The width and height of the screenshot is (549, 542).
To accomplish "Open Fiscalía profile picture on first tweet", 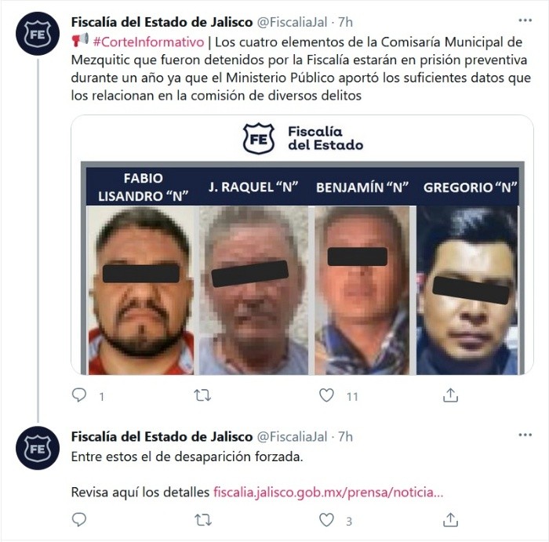I will pos(38,34).
